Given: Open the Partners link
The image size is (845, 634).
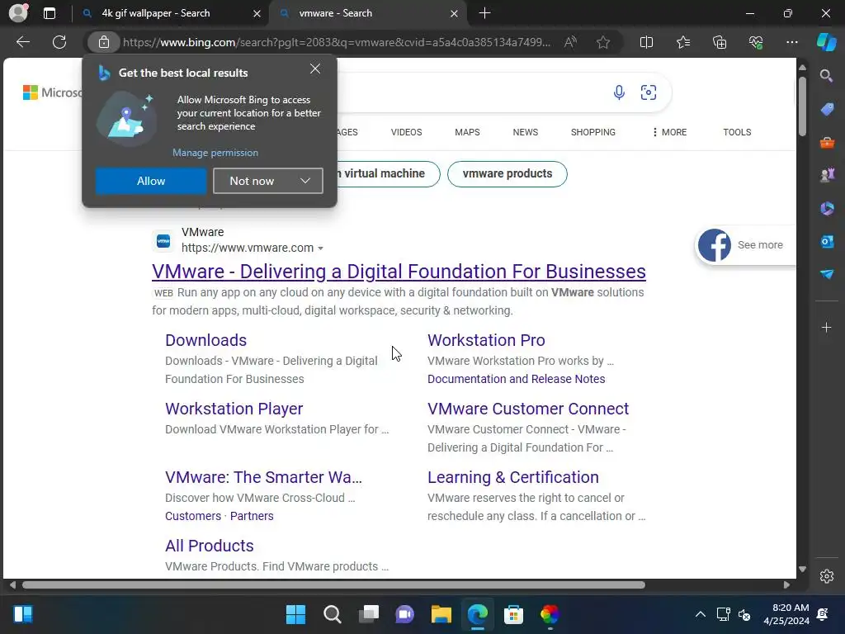Looking at the screenshot, I should pyautogui.click(x=252, y=516).
